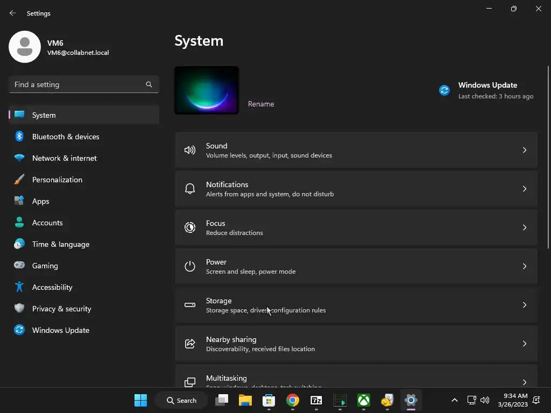Viewport: 551px width, 413px height.
Task: Click "Screen and sleep, power mode" description
Action: tap(251, 272)
